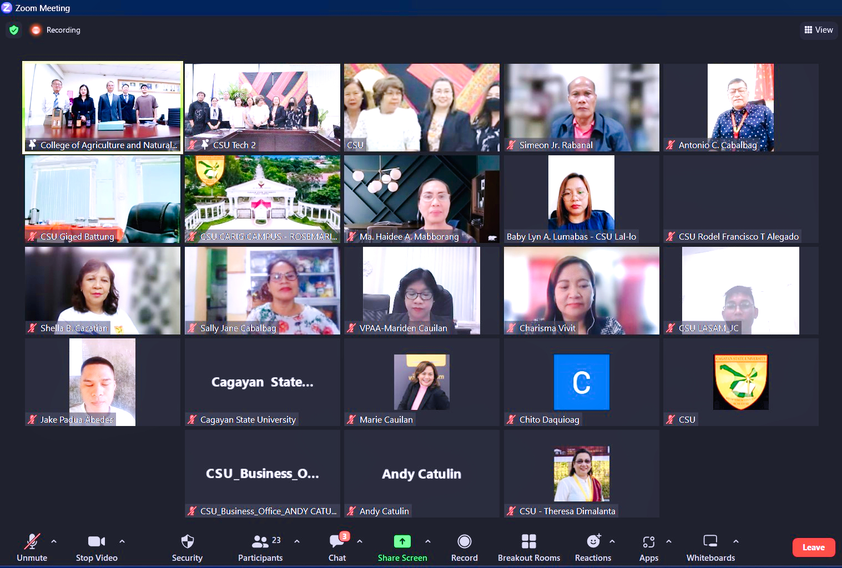
Task: Expand the arrow beside Chat
Action: coord(360,541)
